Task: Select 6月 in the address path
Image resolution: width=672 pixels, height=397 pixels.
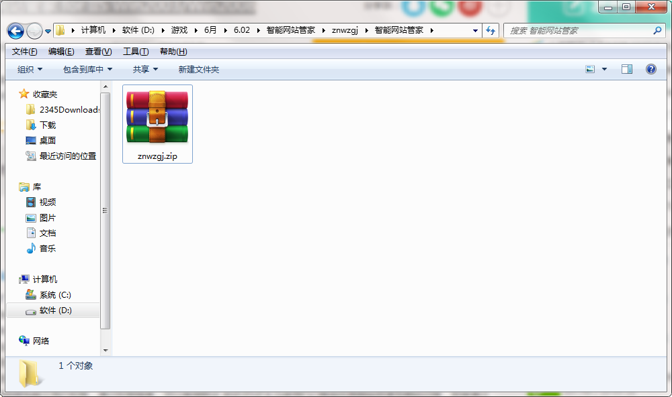Action: 210,30
